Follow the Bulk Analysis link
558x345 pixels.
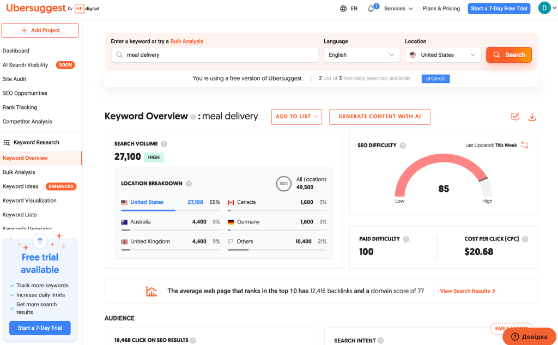pos(186,41)
